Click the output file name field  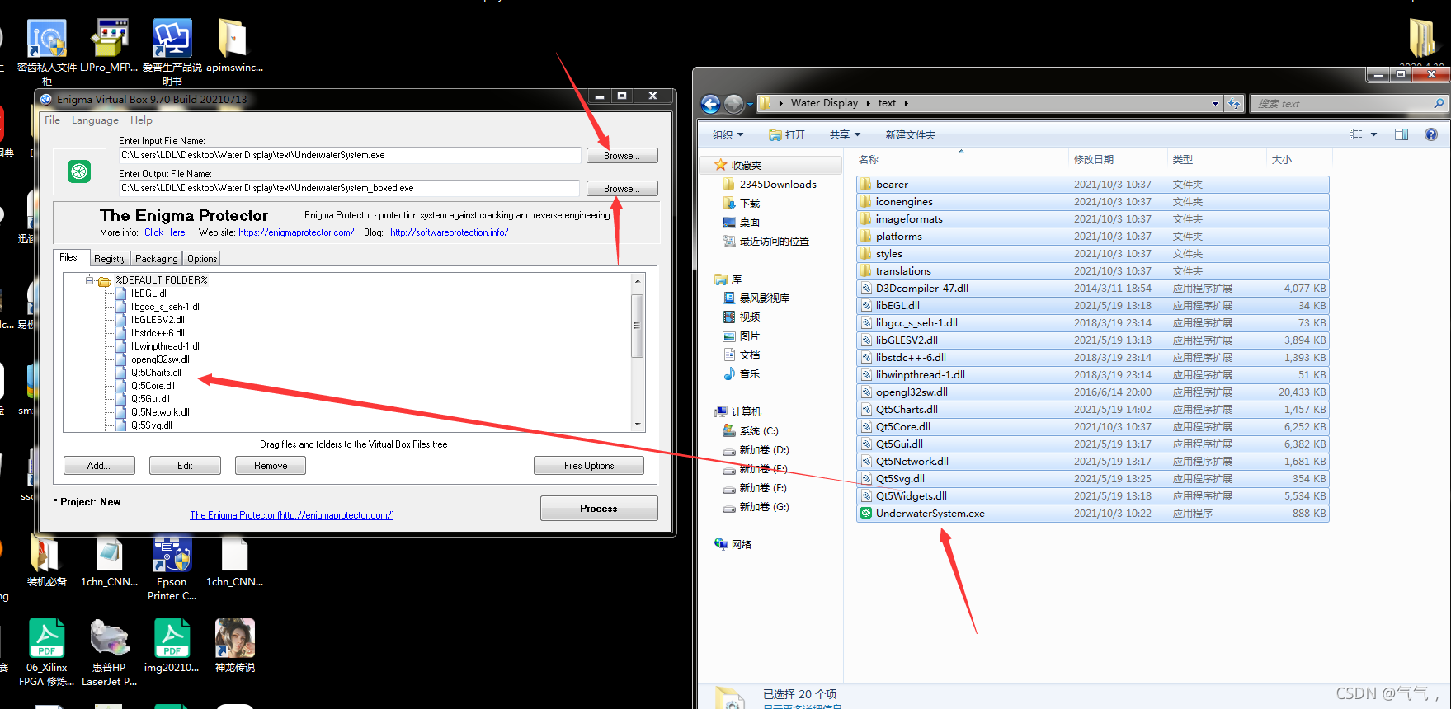[350, 188]
